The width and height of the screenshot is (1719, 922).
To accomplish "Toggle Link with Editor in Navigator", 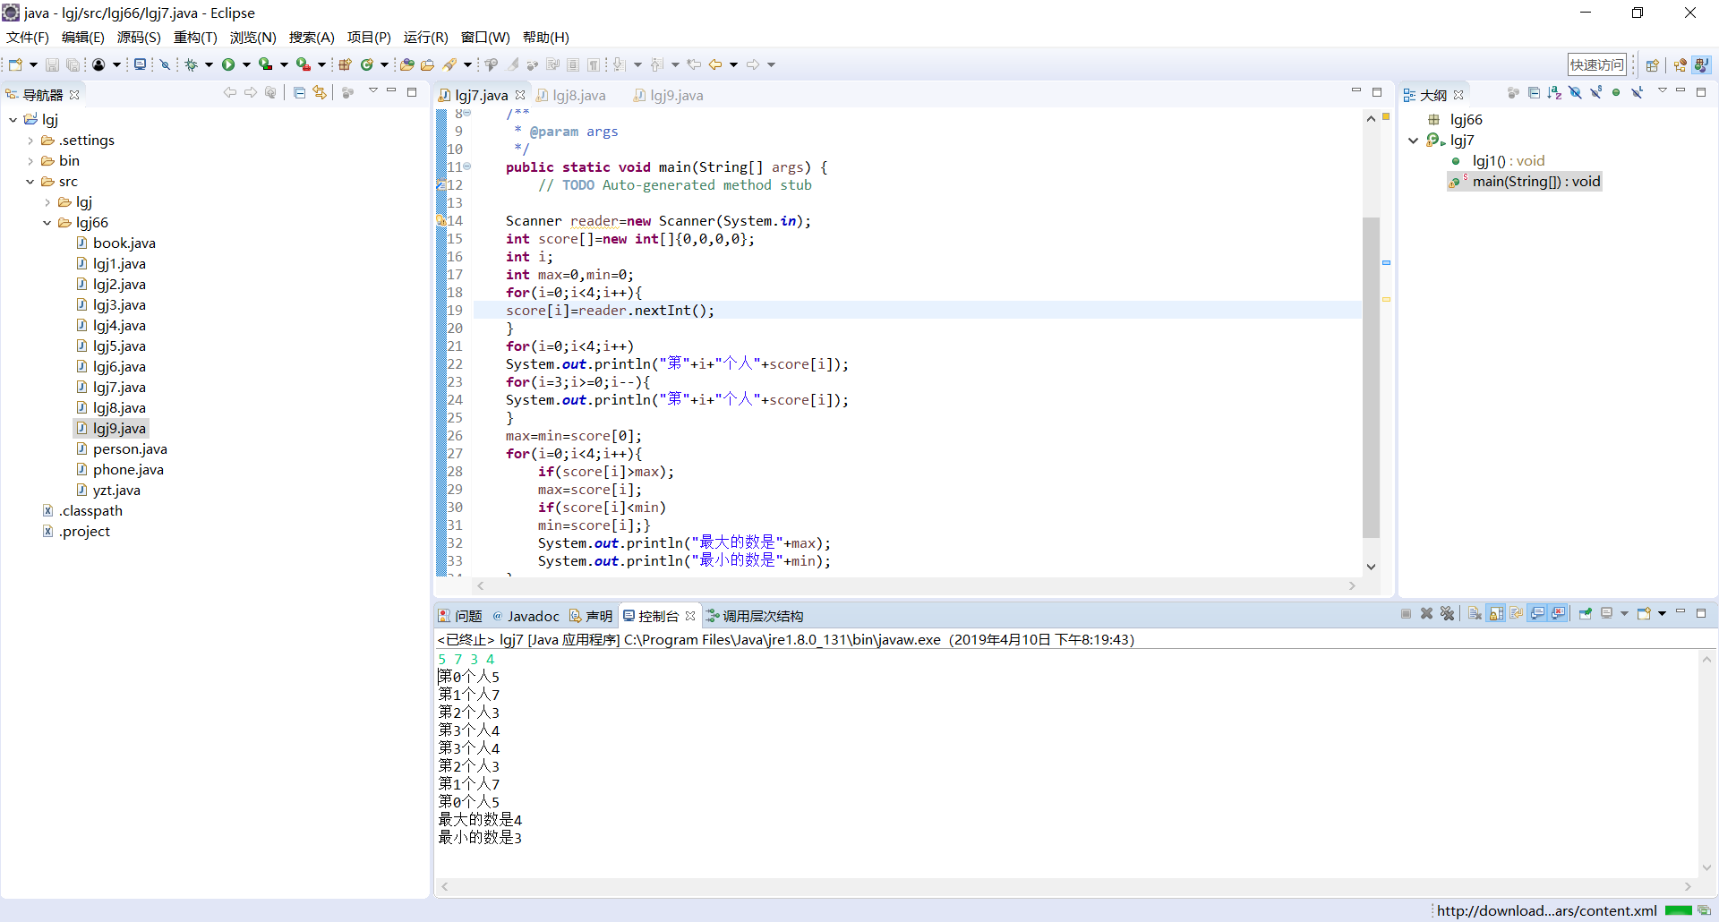I will [x=320, y=93].
